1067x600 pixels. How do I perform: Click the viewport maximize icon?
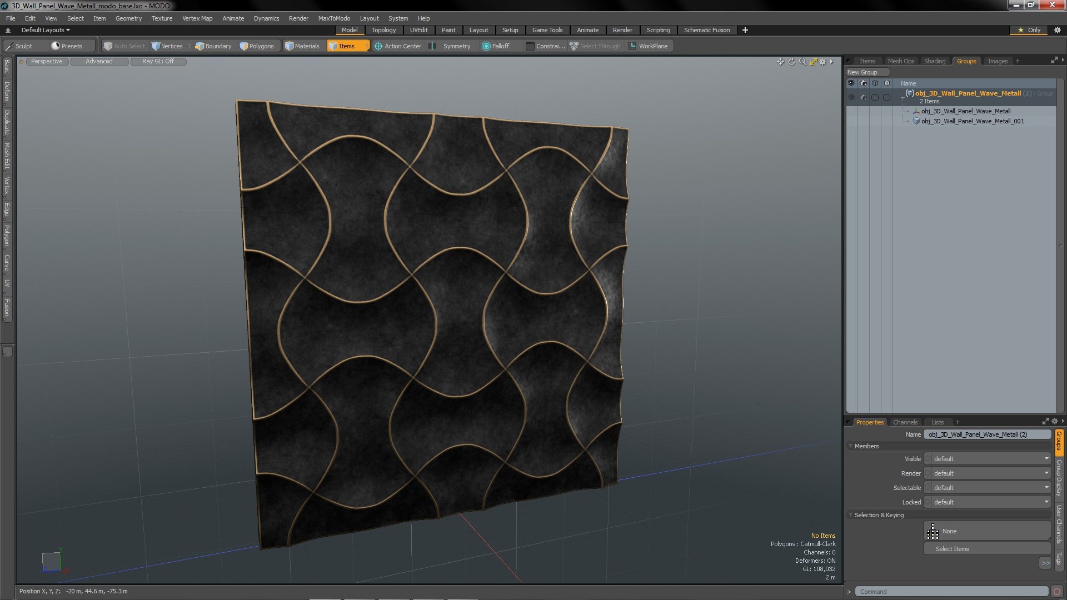(x=813, y=62)
